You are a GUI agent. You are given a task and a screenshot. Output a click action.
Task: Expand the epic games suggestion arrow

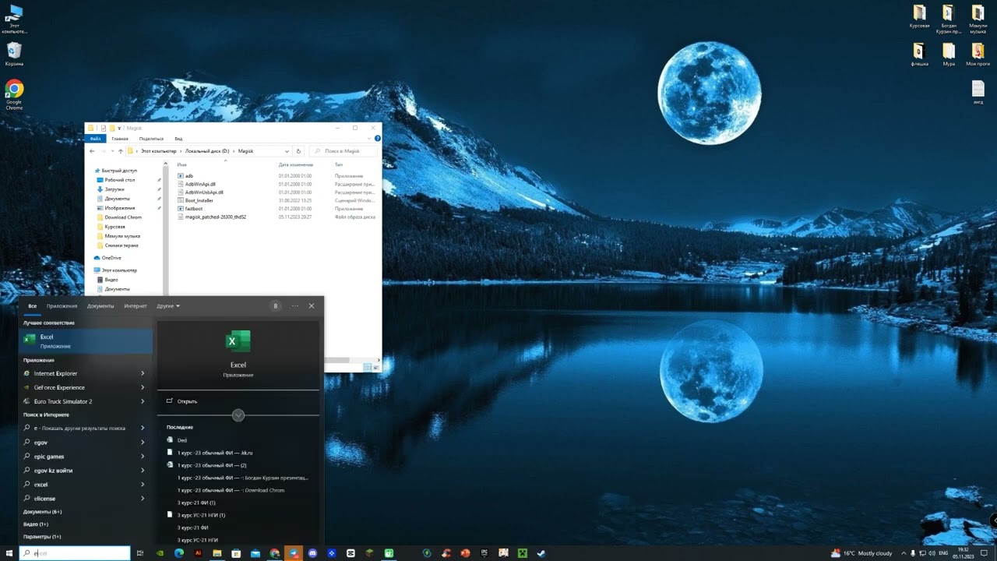[x=143, y=457]
